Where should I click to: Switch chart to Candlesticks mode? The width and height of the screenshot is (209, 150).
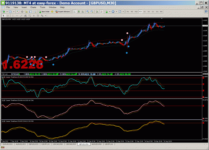click(x=79, y=12)
